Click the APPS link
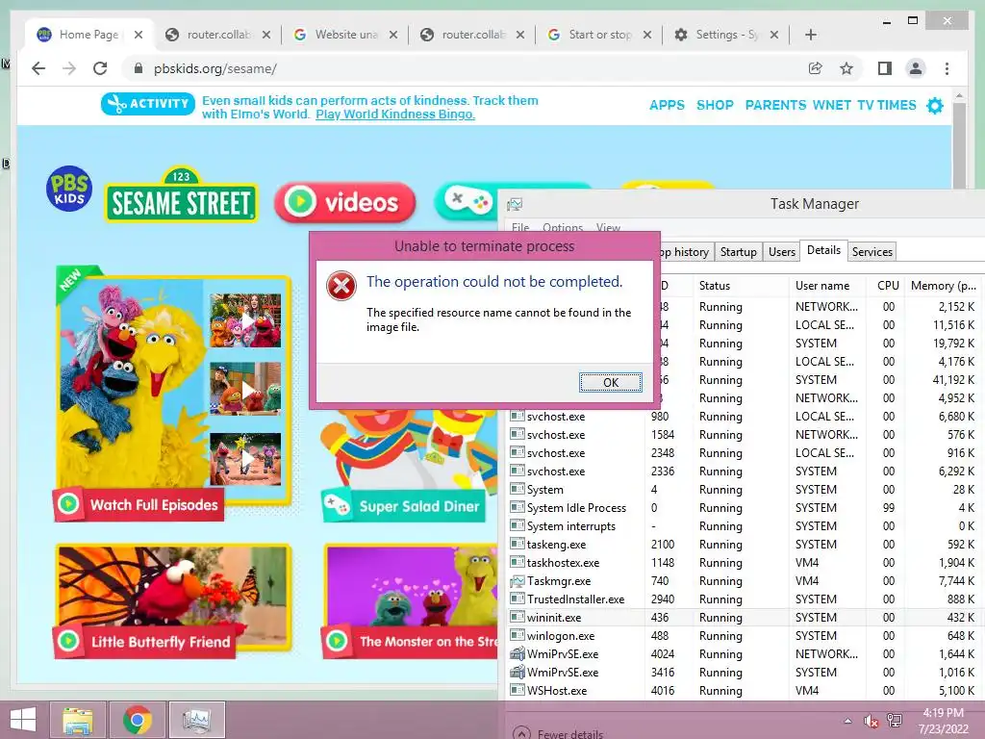This screenshot has height=739, width=985. [x=667, y=106]
